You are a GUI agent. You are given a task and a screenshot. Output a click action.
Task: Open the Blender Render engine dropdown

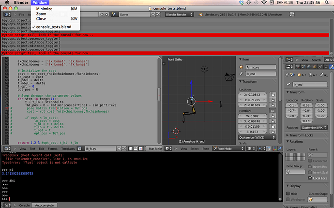[x=179, y=15]
